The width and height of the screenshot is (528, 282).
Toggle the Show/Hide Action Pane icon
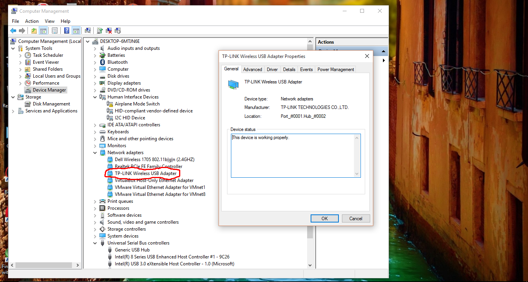click(x=76, y=31)
